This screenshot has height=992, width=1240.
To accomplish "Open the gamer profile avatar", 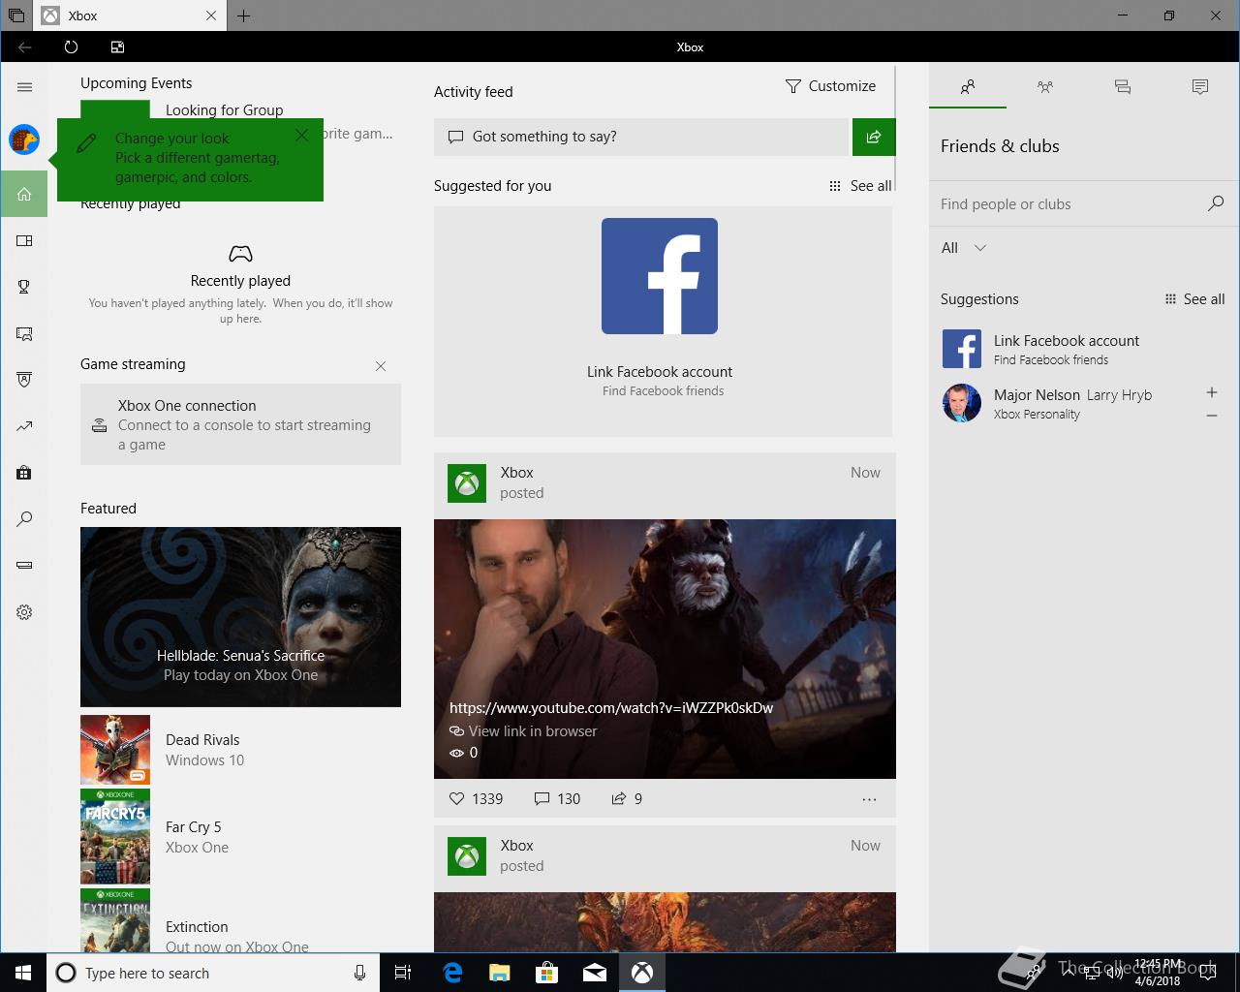I will (24, 139).
